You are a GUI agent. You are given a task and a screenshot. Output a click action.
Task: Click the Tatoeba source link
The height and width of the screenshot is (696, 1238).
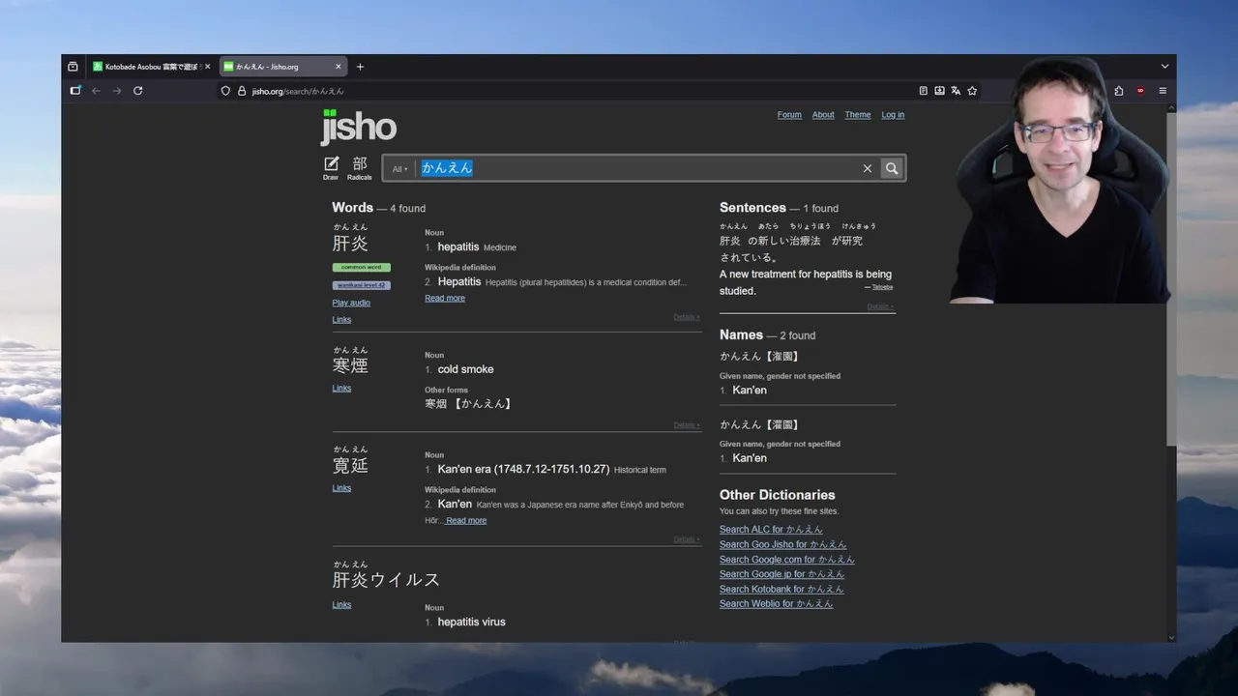[882, 287]
